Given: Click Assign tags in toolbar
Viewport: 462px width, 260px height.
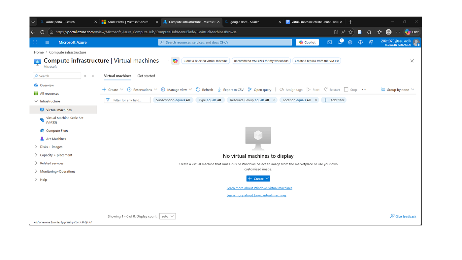Looking at the screenshot, I should (291, 90).
